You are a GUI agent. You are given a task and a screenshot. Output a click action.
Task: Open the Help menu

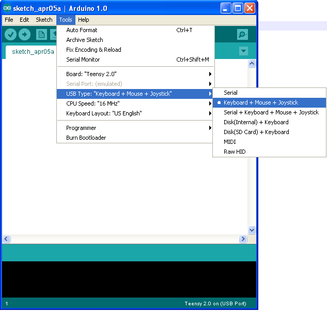(83, 20)
